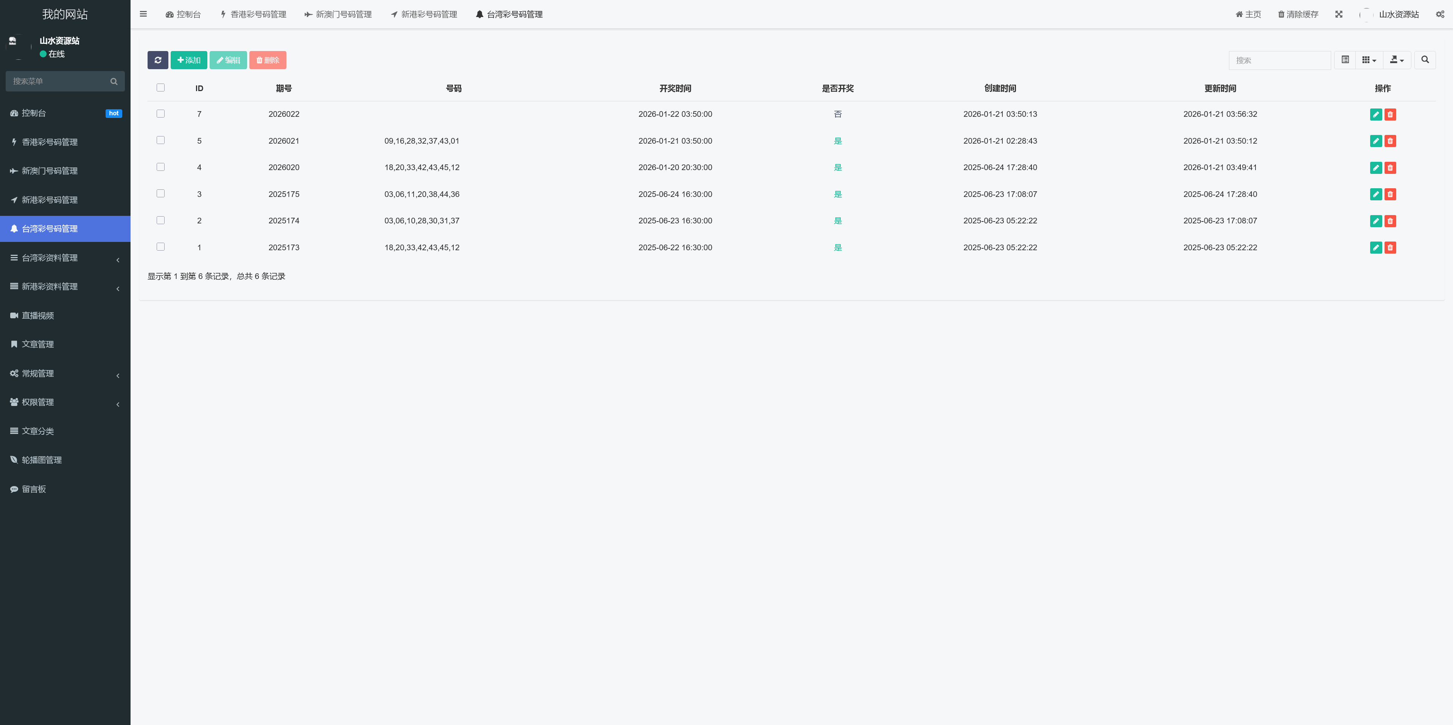Open the export data dropdown
Image resolution: width=1453 pixels, height=725 pixels.
tap(1397, 60)
